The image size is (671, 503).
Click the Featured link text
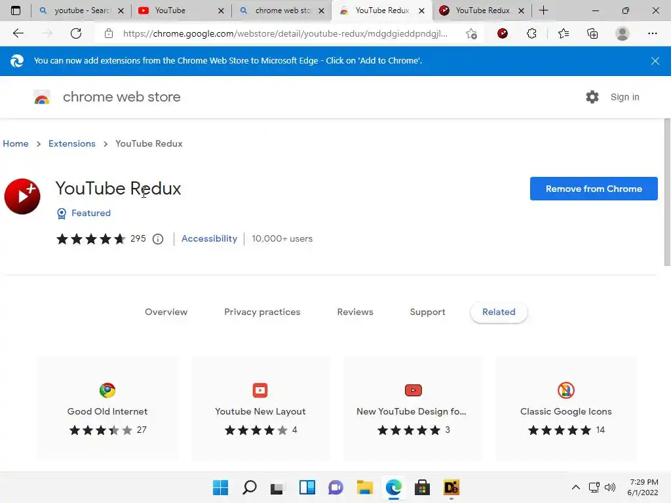tap(90, 213)
